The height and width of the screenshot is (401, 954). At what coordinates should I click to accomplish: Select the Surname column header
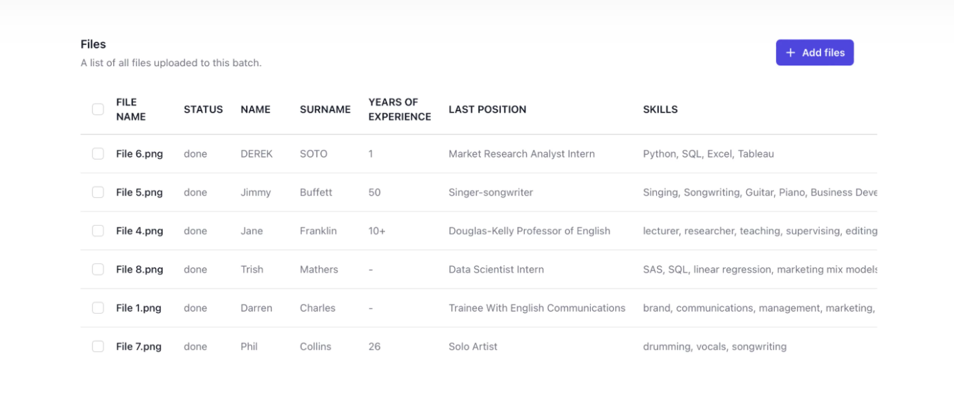click(325, 109)
